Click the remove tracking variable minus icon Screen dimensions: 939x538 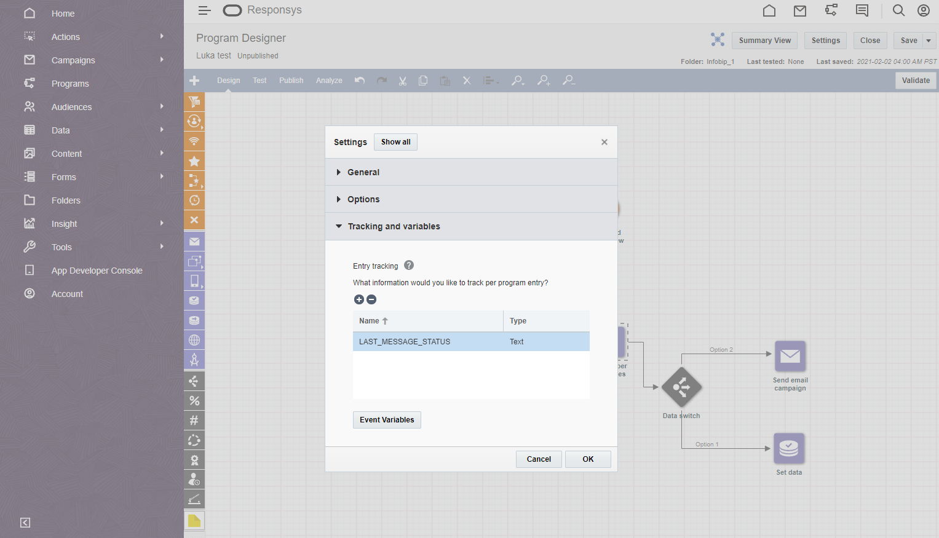(371, 299)
